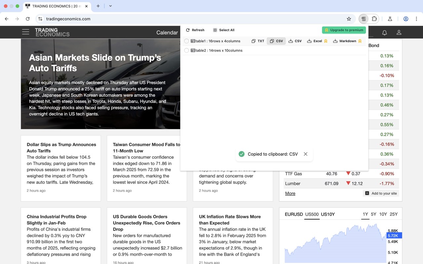Open US Durable Goods Orders article
The width and height of the screenshot is (423, 264).
[146, 223]
